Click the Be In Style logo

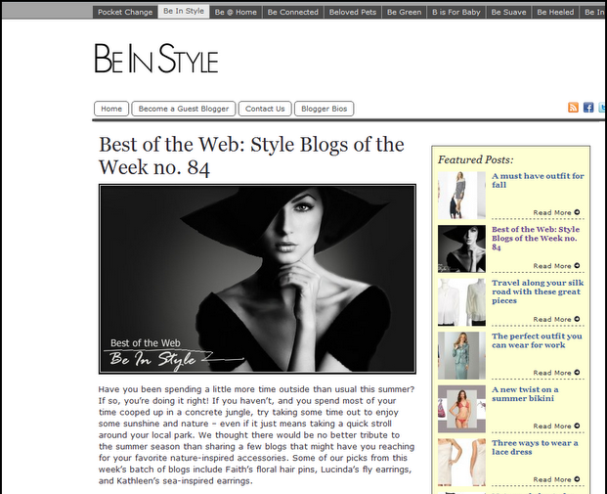point(156,59)
